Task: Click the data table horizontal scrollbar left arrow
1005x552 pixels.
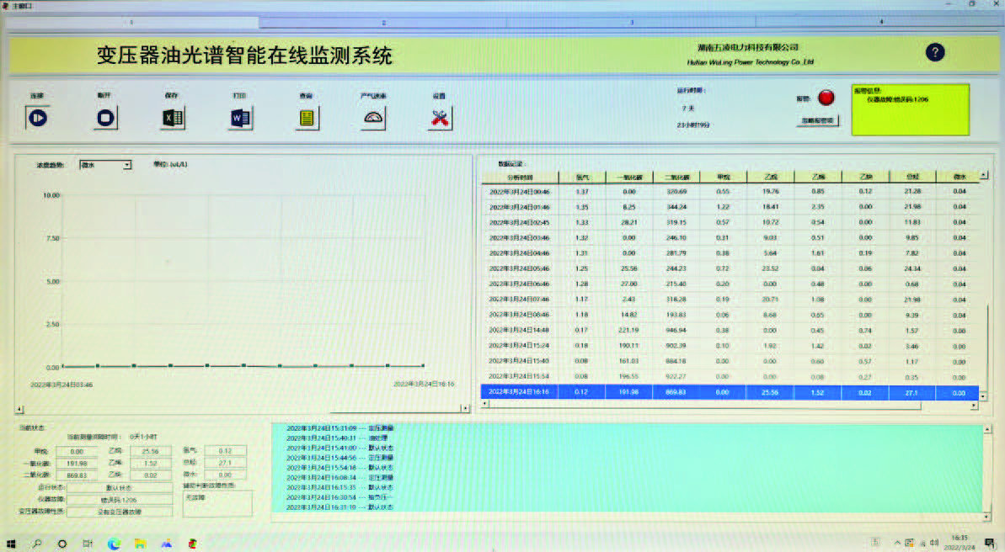Action: click(485, 405)
